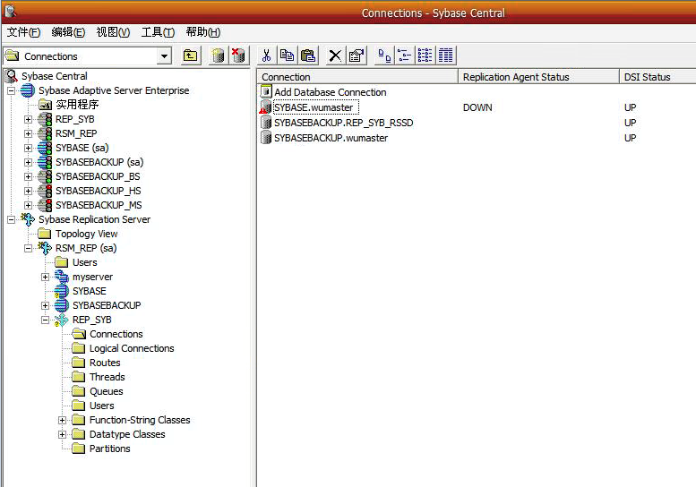This screenshot has height=487, width=696.
Task: Select the SYBASEBACKUP_BS tree item
Action: coord(98,176)
